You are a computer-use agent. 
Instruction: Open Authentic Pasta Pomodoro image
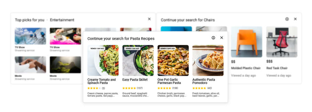click(208, 60)
